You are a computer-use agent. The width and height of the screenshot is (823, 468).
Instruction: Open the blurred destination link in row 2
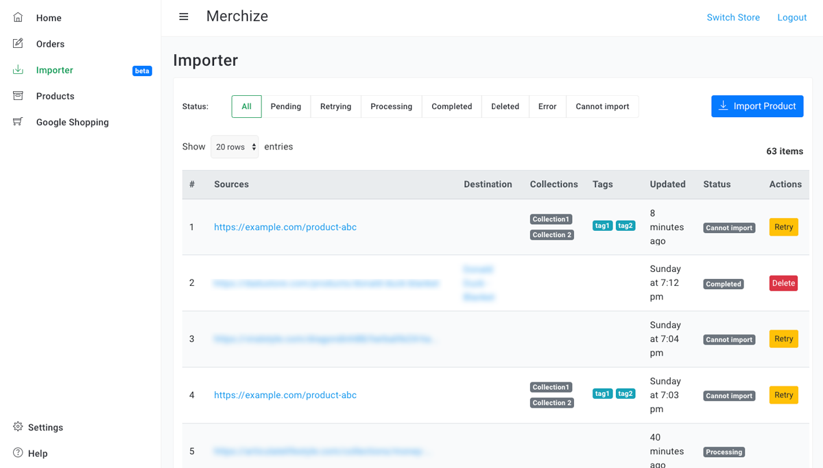click(x=479, y=283)
